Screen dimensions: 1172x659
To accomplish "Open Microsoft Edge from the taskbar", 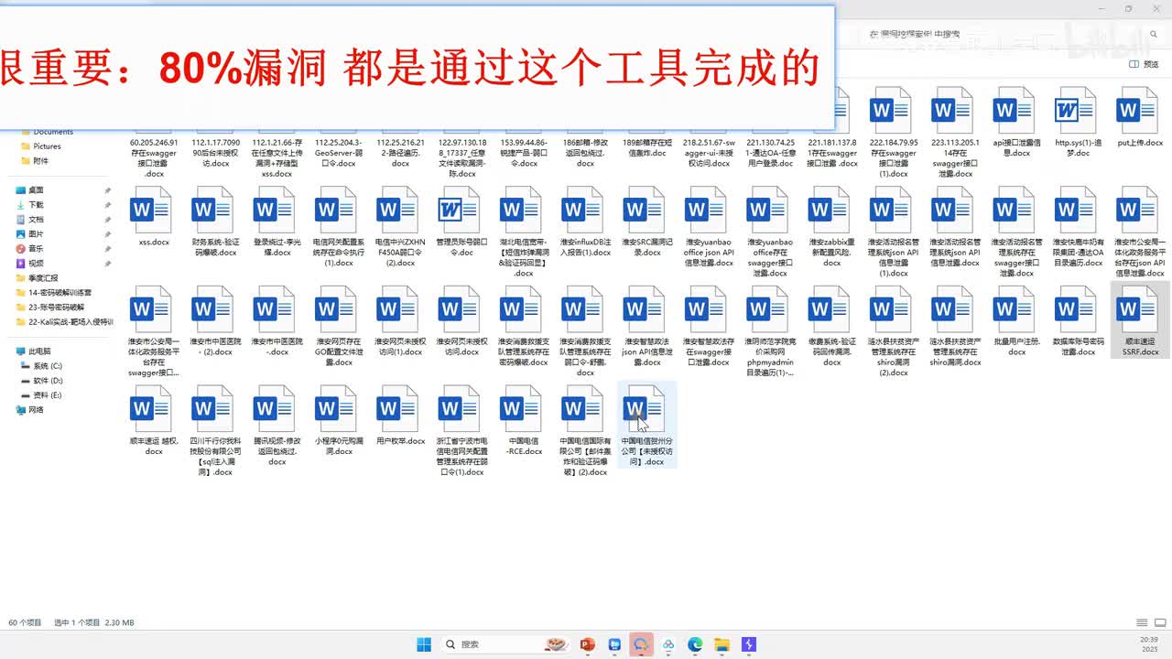I will coord(695,644).
